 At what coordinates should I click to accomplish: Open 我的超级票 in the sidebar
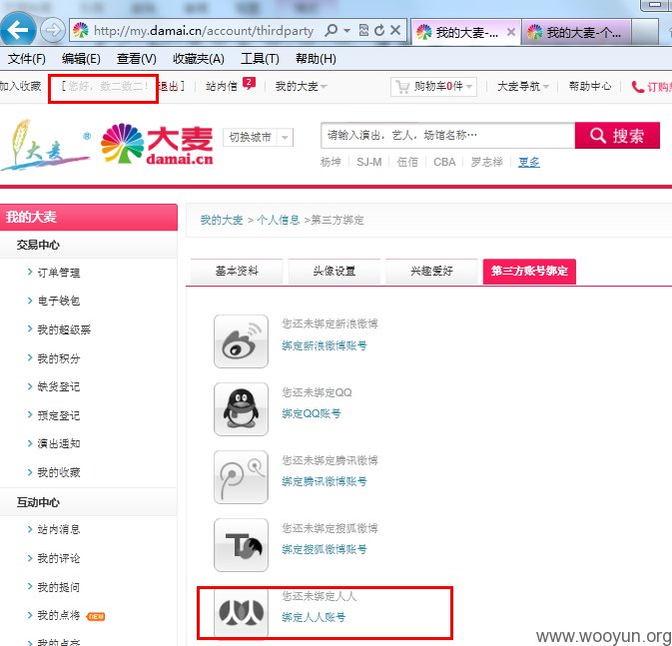pyautogui.click(x=64, y=329)
